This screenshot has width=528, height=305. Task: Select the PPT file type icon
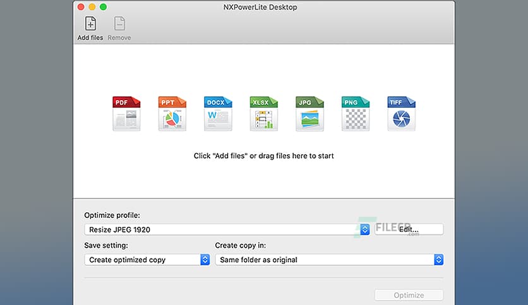(172, 113)
